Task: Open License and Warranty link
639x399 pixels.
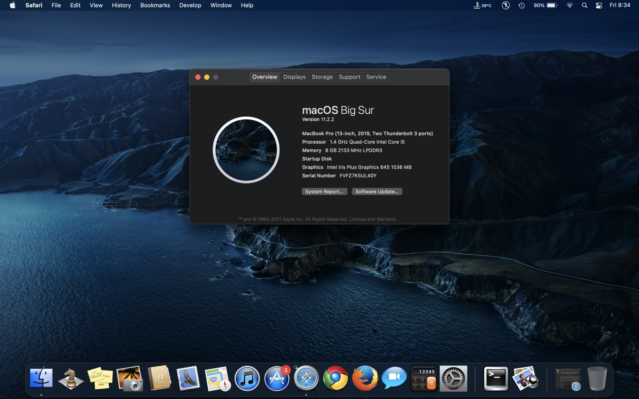Action: (373, 219)
